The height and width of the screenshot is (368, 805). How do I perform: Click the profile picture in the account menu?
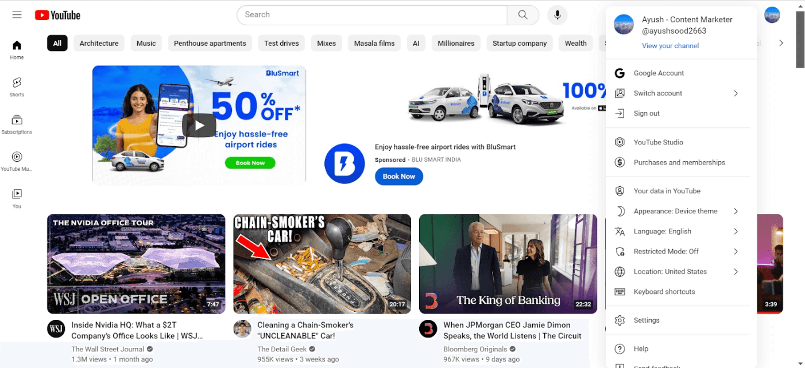(624, 25)
